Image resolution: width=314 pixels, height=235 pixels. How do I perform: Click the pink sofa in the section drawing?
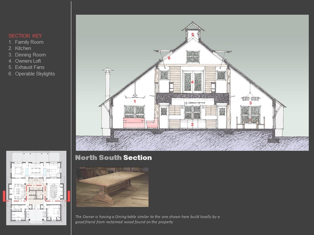[134, 123]
